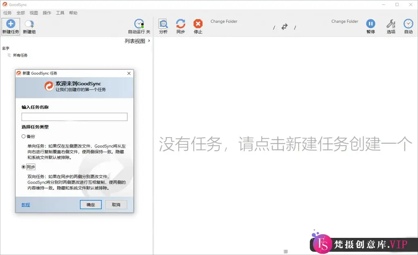Image resolution: width=418 pixels, height=255 pixels.
Task: Click the 名字 column header
Action: pyautogui.click(x=6, y=48)
